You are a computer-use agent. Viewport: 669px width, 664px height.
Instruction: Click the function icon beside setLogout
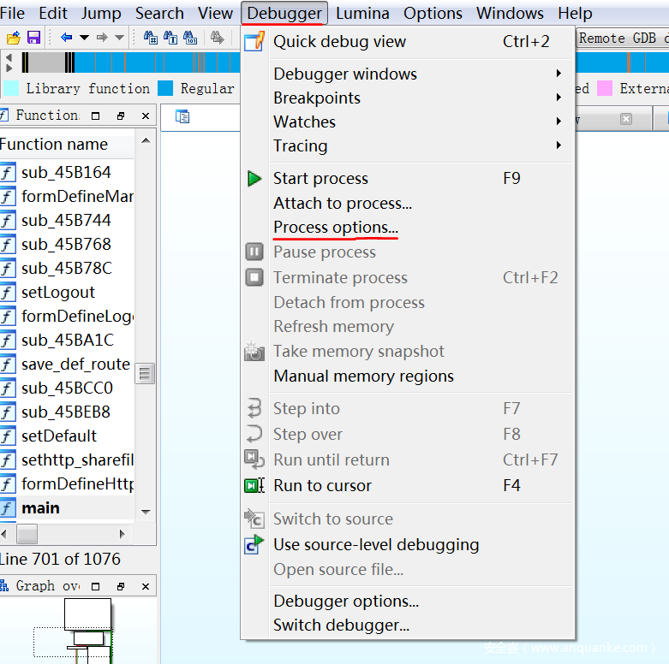pos(8,293)
